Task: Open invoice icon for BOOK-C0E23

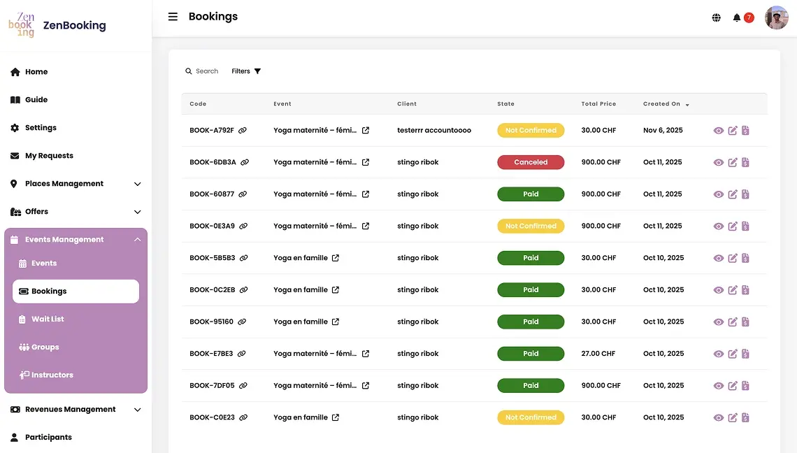Action: tap(746, 417)
